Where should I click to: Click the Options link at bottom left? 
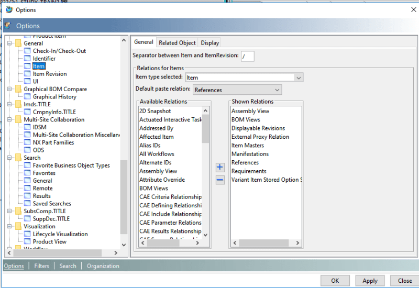coord(14,266)
